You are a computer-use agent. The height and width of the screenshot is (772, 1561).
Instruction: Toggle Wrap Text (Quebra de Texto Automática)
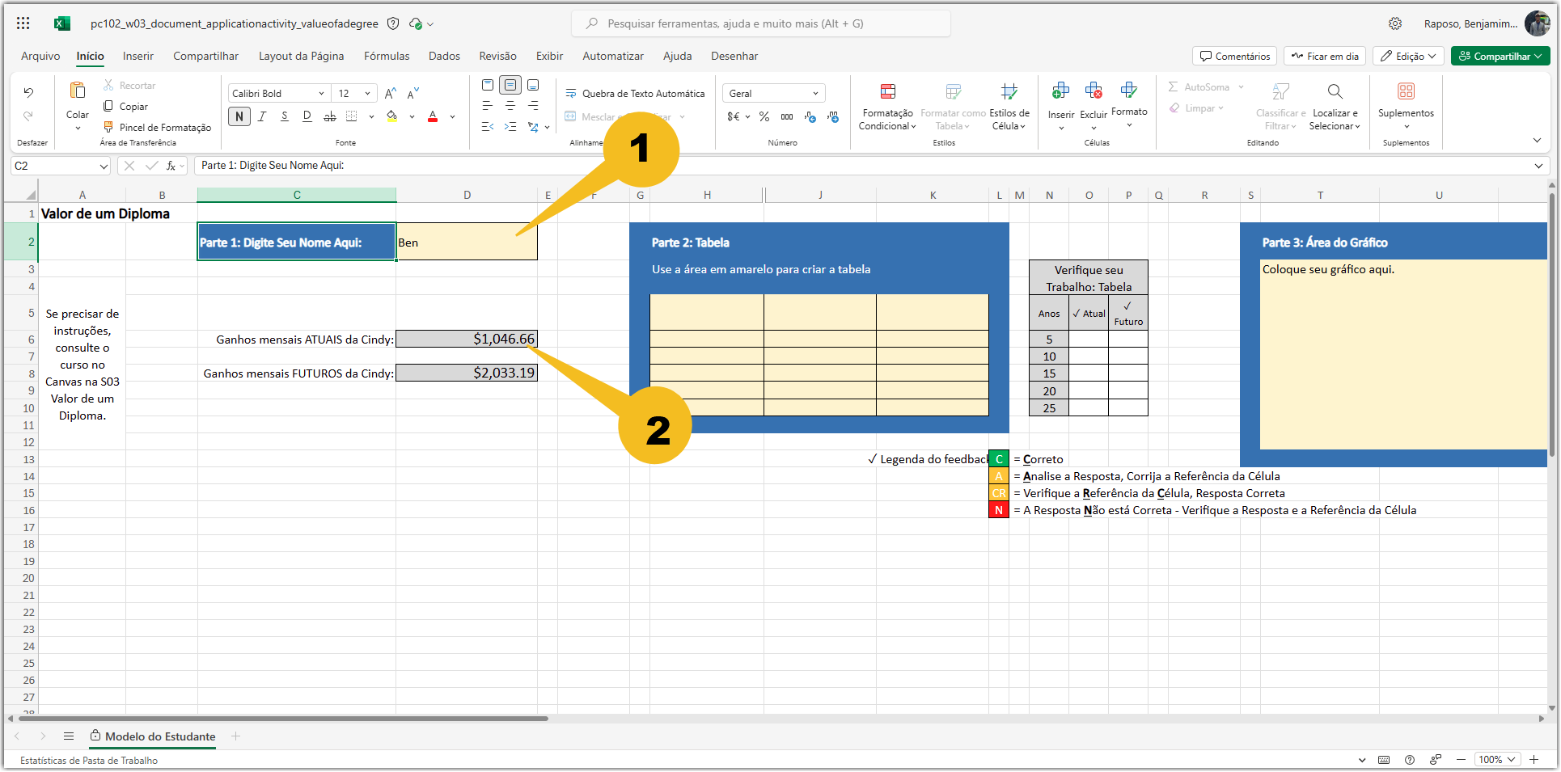(636, 94)
